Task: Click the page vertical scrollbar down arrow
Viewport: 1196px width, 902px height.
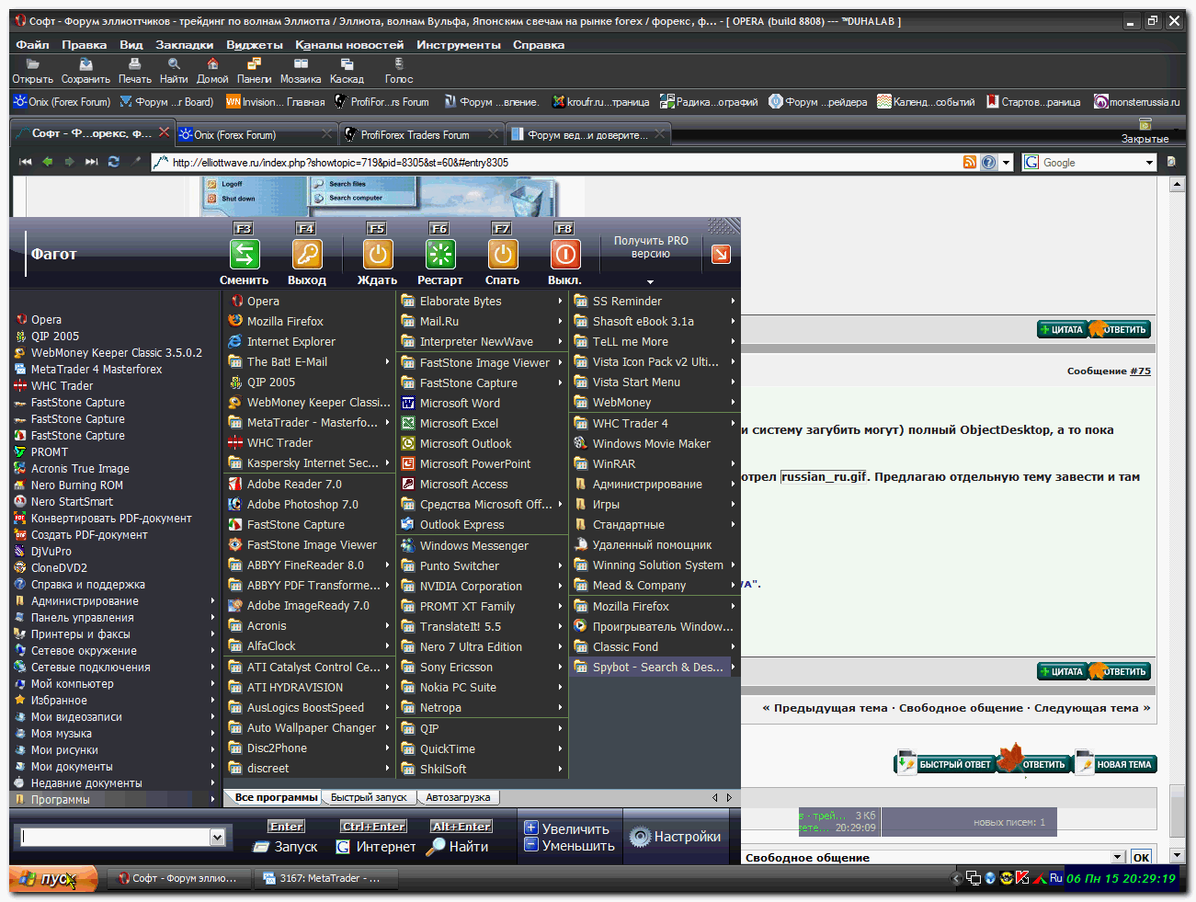Action: pyautogui.click(x=1177, y=856)
